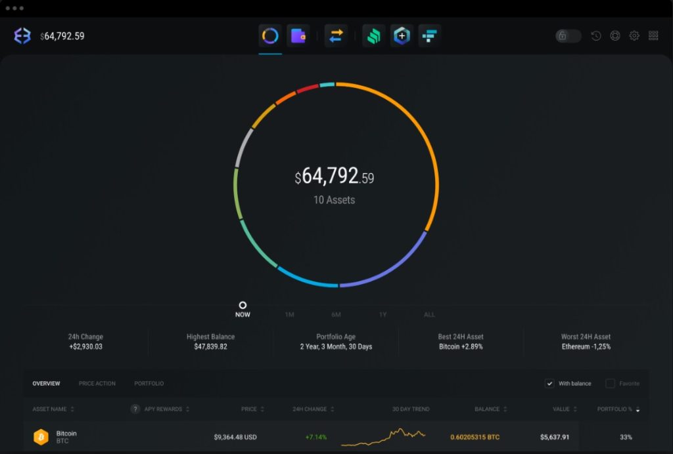
Task: Select the ALL time range
Action: pyautogui.click(x=429, y=315)
